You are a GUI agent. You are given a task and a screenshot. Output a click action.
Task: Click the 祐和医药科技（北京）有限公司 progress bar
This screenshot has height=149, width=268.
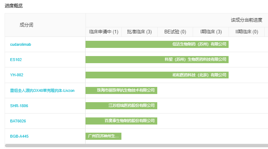click(x=157, y=75)
